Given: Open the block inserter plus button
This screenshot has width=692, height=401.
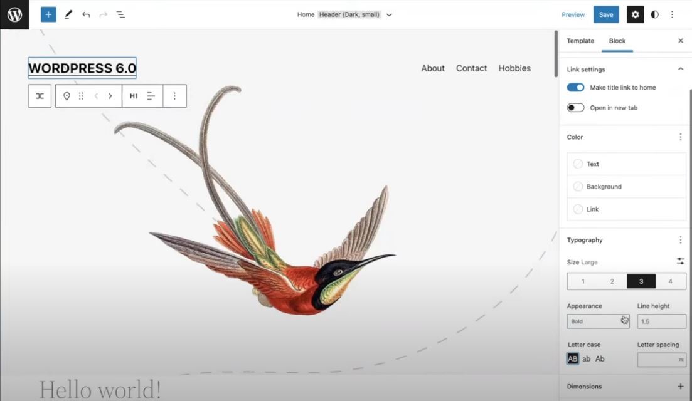Looking at the screenshot, I should pos(48,14).
